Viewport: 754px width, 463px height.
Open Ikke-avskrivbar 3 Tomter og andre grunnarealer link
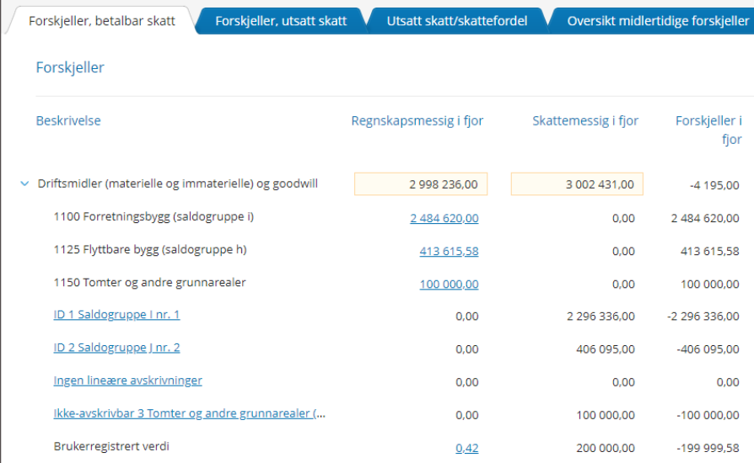pos(190,413)
